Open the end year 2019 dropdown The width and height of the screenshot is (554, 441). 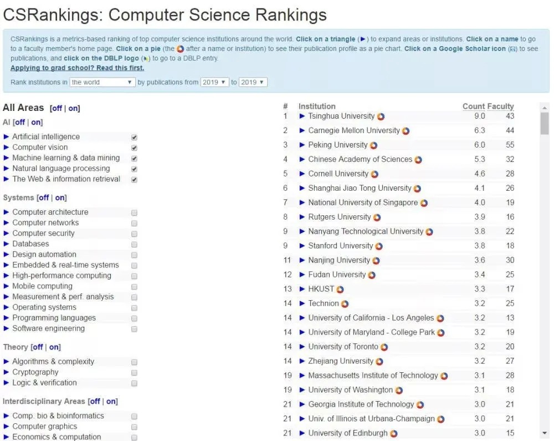pos(253,82)
